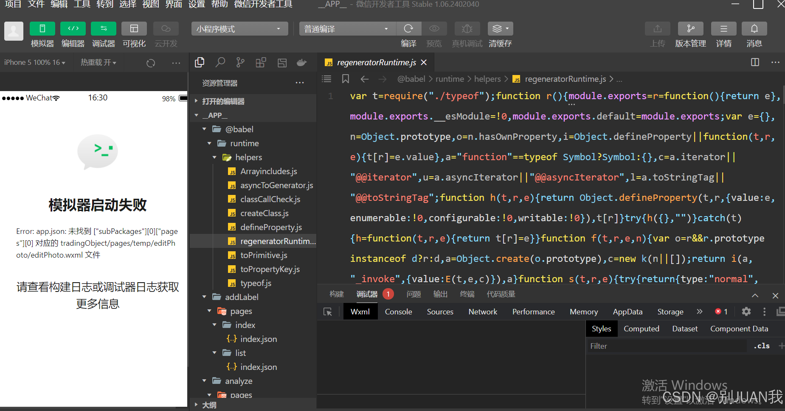Click the preview eye icon
The width and height of the screenshot is (785, 411).
click(x=434, y=29)
